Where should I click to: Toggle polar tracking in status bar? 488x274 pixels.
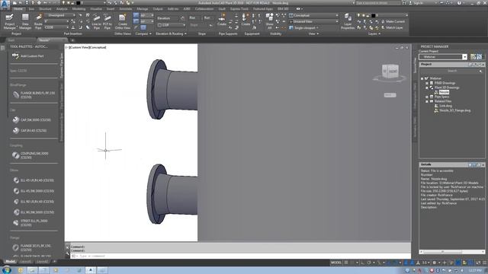coord(369,263)
